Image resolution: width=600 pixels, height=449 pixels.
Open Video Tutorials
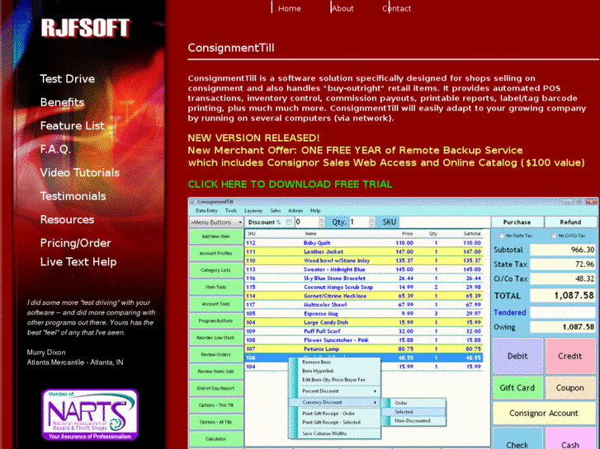point(79,173)
